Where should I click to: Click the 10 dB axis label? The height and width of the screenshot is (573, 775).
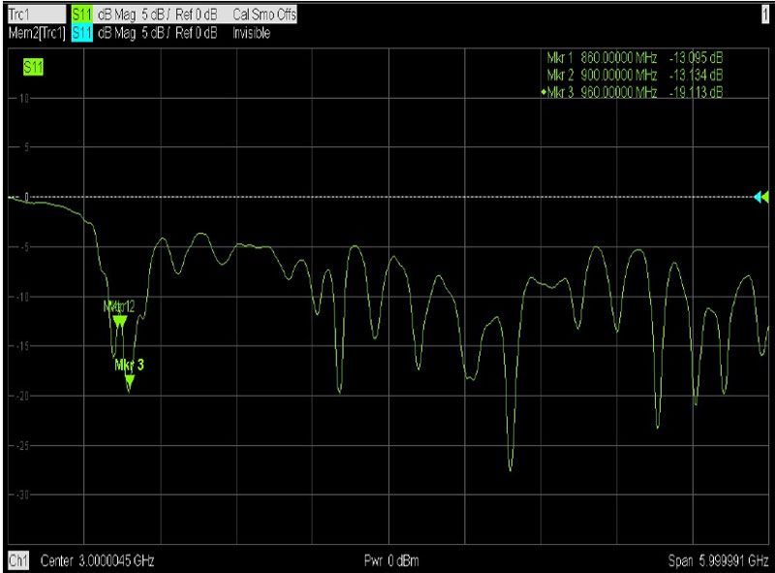point(24,98)
